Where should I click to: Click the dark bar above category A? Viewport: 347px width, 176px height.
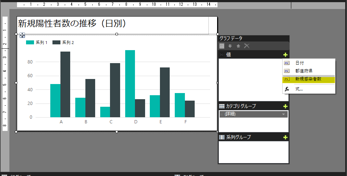click(x=65, y=84)
